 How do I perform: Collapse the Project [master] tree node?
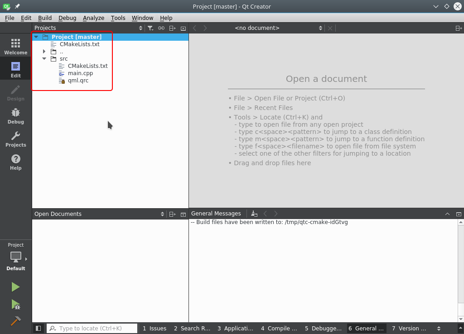[36, 37]
